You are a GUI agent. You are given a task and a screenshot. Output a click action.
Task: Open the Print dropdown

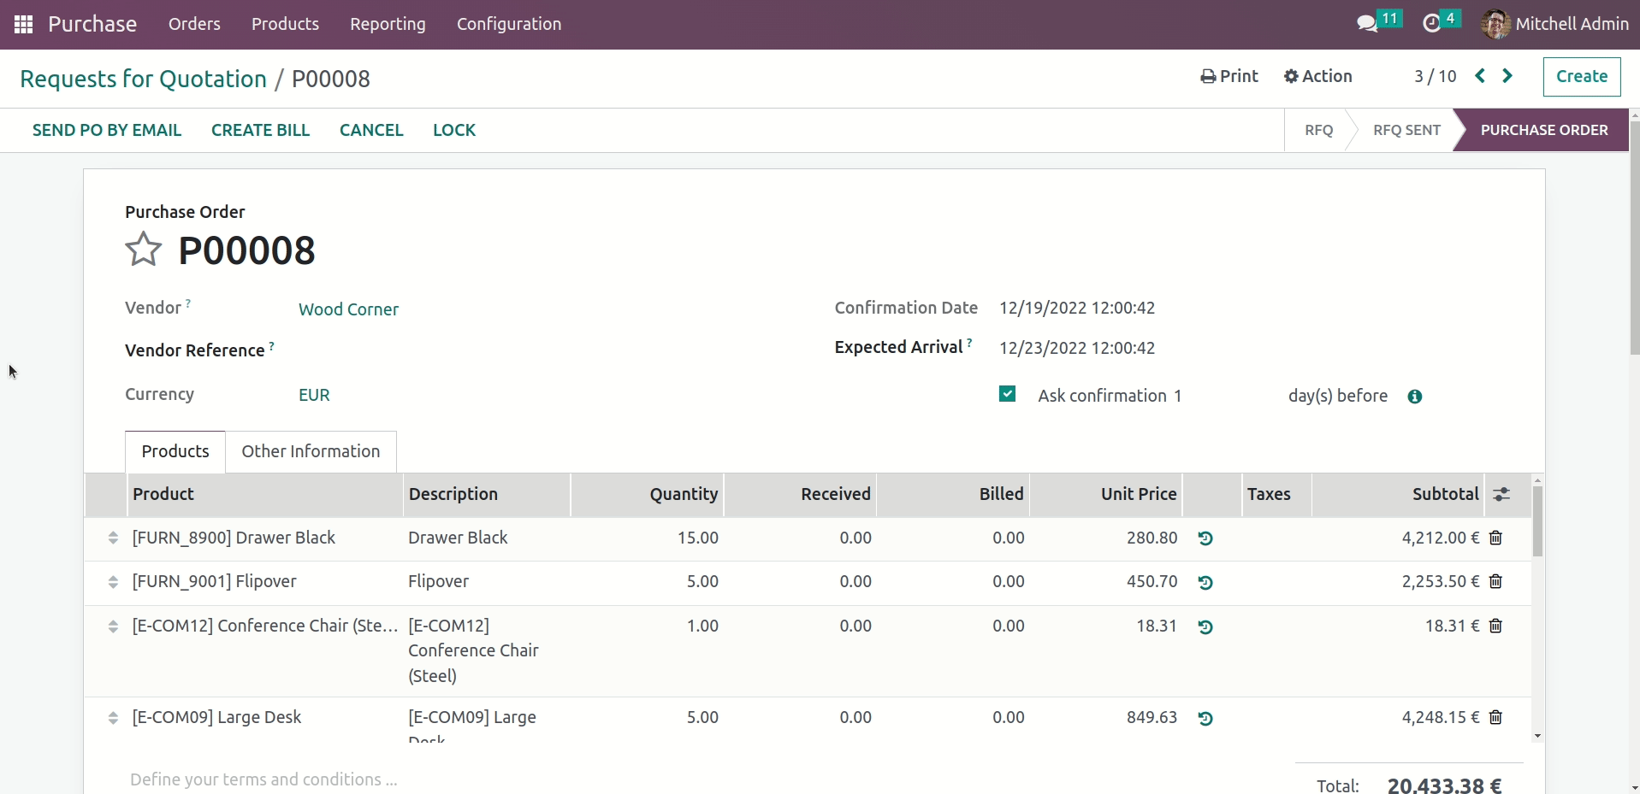tap(1229, 76)
